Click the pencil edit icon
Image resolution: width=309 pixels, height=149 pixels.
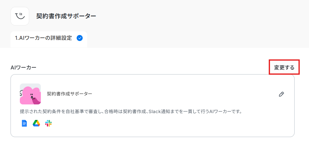coord(281,94)
